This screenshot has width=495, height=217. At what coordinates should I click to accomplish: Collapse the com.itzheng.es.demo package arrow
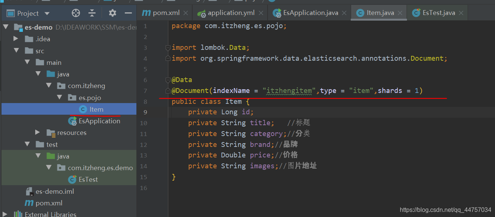[x=48, y=168]
